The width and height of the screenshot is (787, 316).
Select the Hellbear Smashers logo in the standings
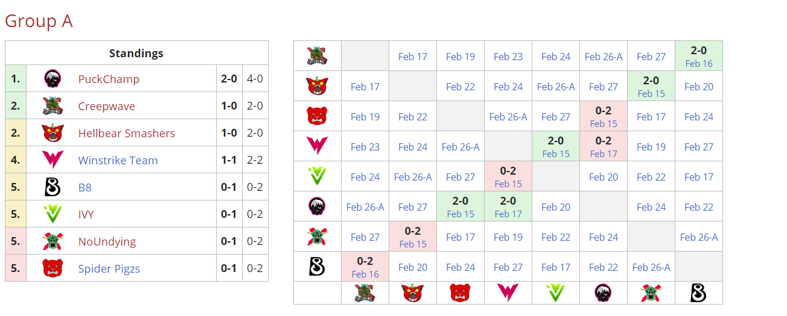click(53, 133)
